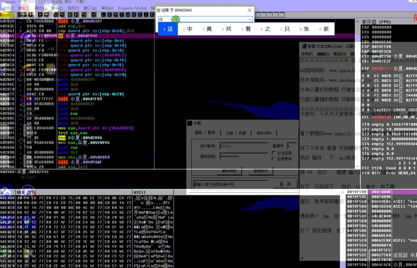Switch to the 注册 tab in 中夏 window
This screenshot has height=268, width=417.
229,133
